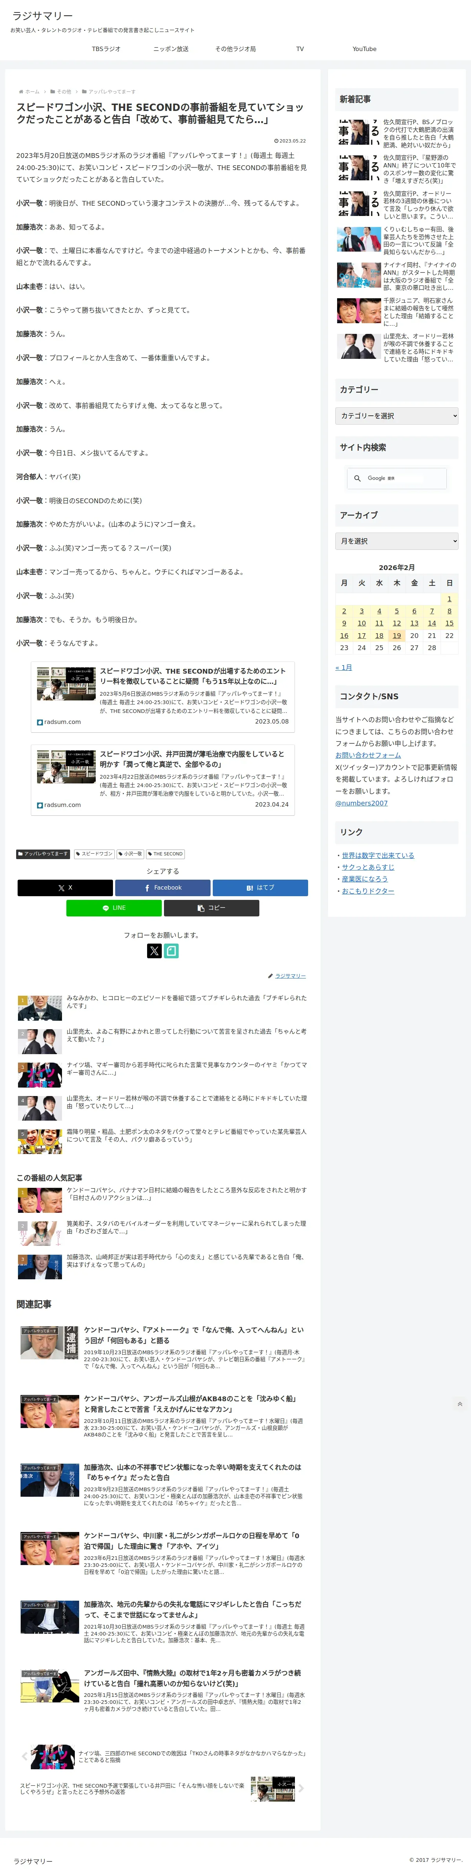471x1871 pixels.
Task: Click the アッパレやってまーす category tag
Action: 44,854
